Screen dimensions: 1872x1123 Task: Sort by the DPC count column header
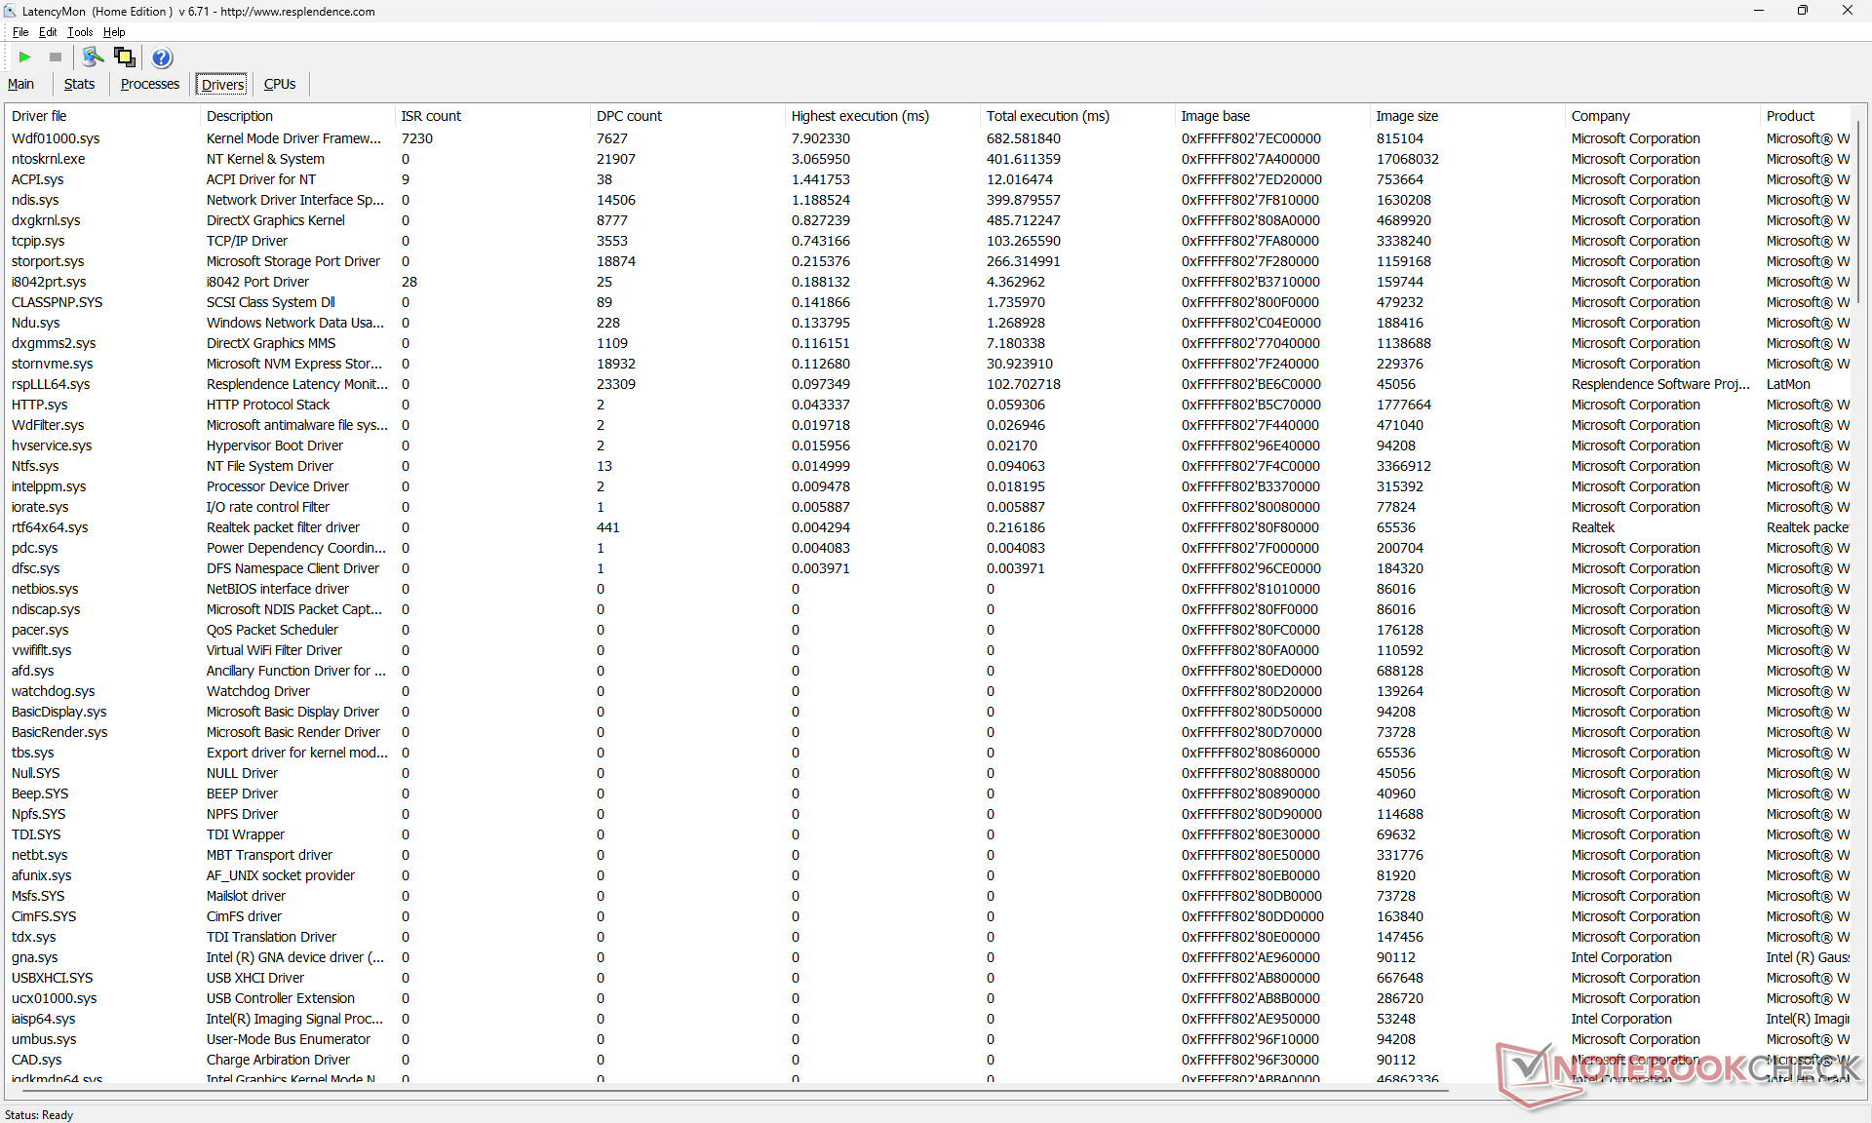tap(629, 116)
